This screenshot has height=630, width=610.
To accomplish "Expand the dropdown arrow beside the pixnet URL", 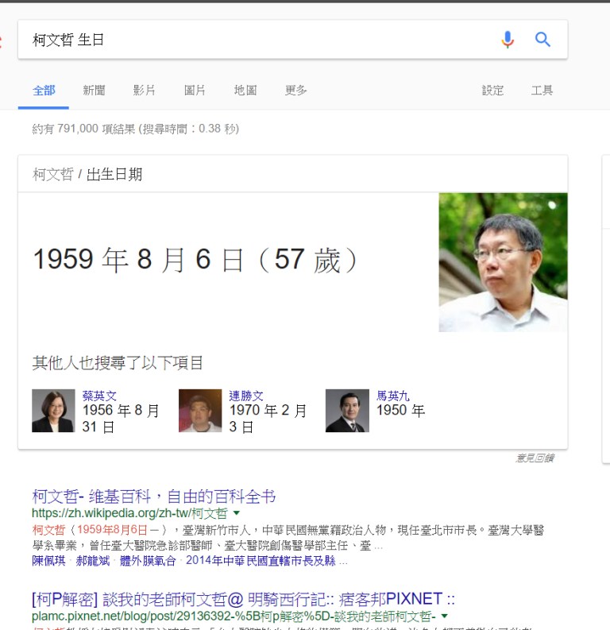I will (x=444, y=616).
